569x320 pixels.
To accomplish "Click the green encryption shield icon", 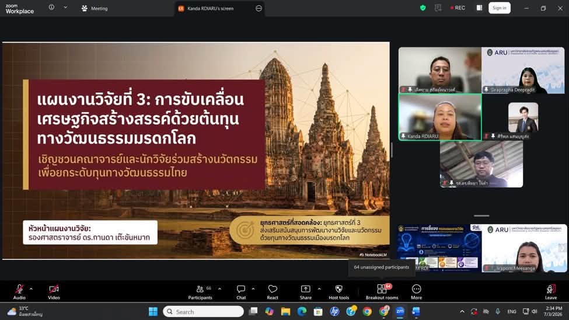I will click(x=423, y=8).
